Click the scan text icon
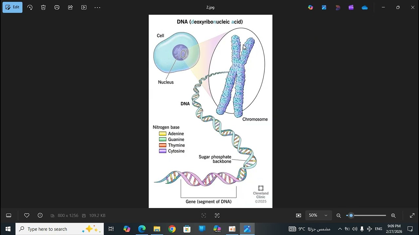Viewport: 419px width, 235px height. (x=217, y=215)
